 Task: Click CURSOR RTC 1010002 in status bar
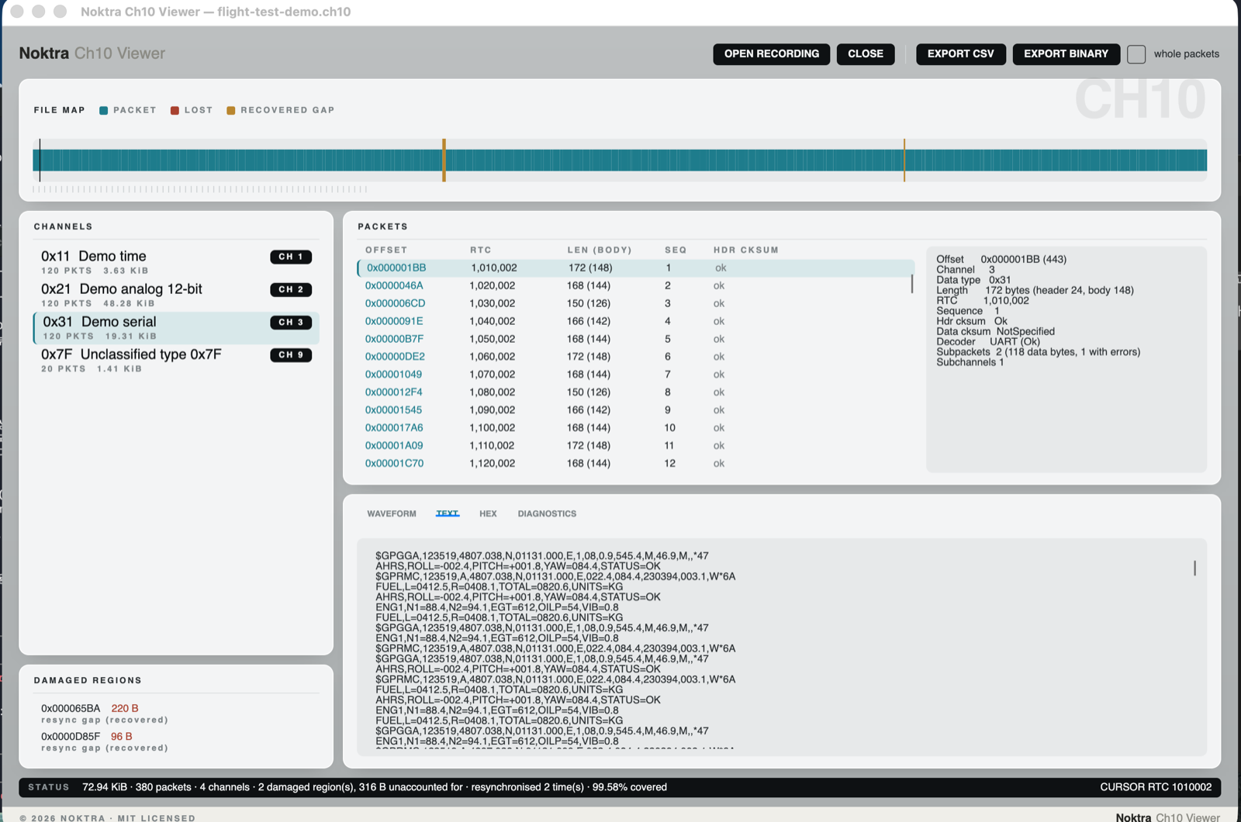pyautogui.click(x=1156, y=787)
